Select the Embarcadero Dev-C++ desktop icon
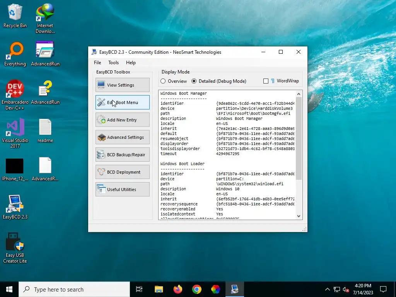 [x=15, y=95]
